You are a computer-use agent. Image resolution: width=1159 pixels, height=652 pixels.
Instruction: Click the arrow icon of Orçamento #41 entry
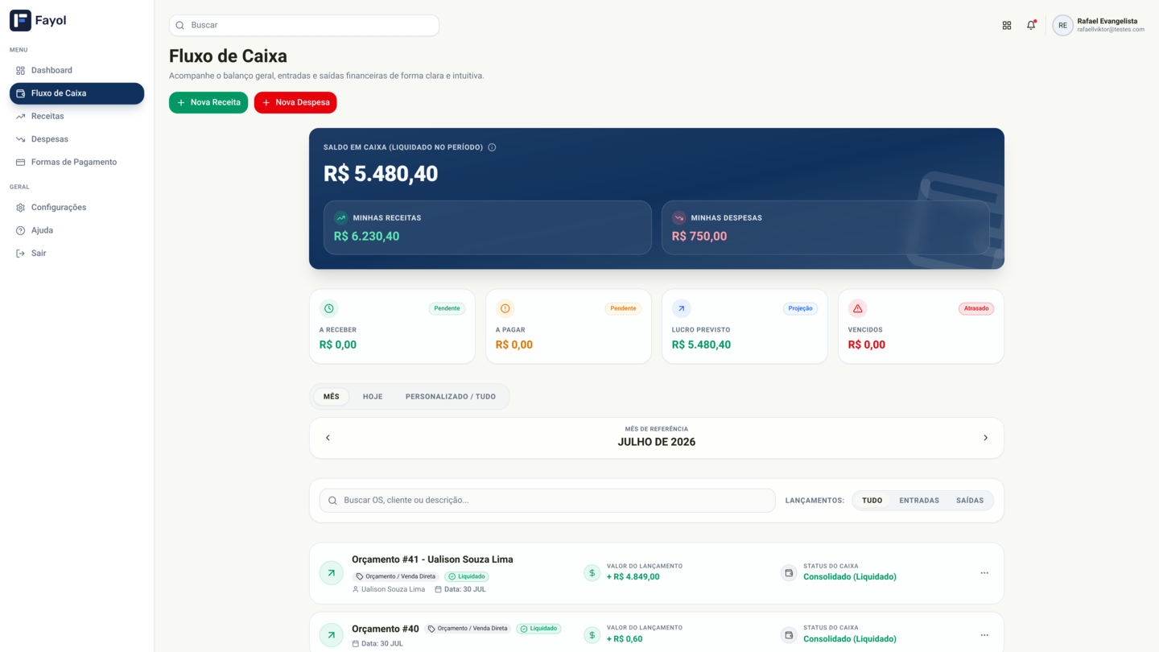[x=331, y=573]
